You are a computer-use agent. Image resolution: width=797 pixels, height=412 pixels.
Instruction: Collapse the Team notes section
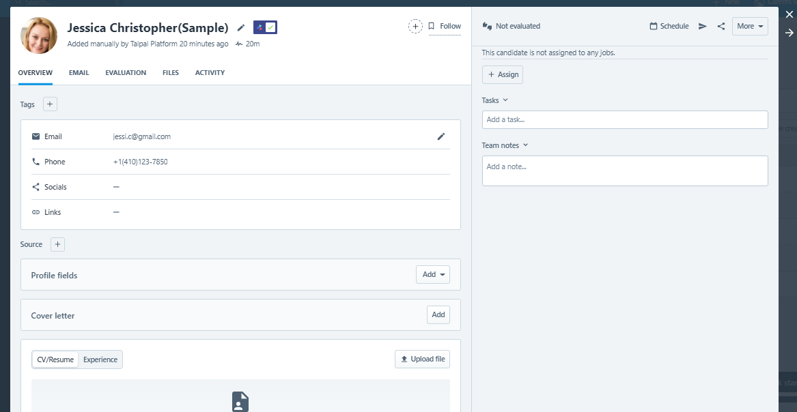pyautogui.click(x=505, y=145)
